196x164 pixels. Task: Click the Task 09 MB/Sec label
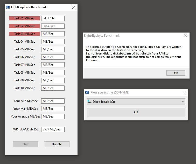click(x=24, y=80)
